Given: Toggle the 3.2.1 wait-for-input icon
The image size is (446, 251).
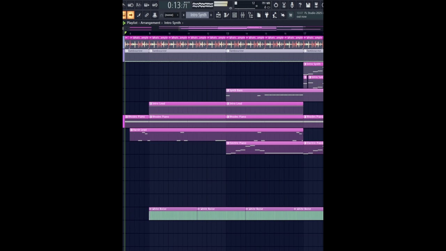Looking at the screenshot, I should coord(139,5).
